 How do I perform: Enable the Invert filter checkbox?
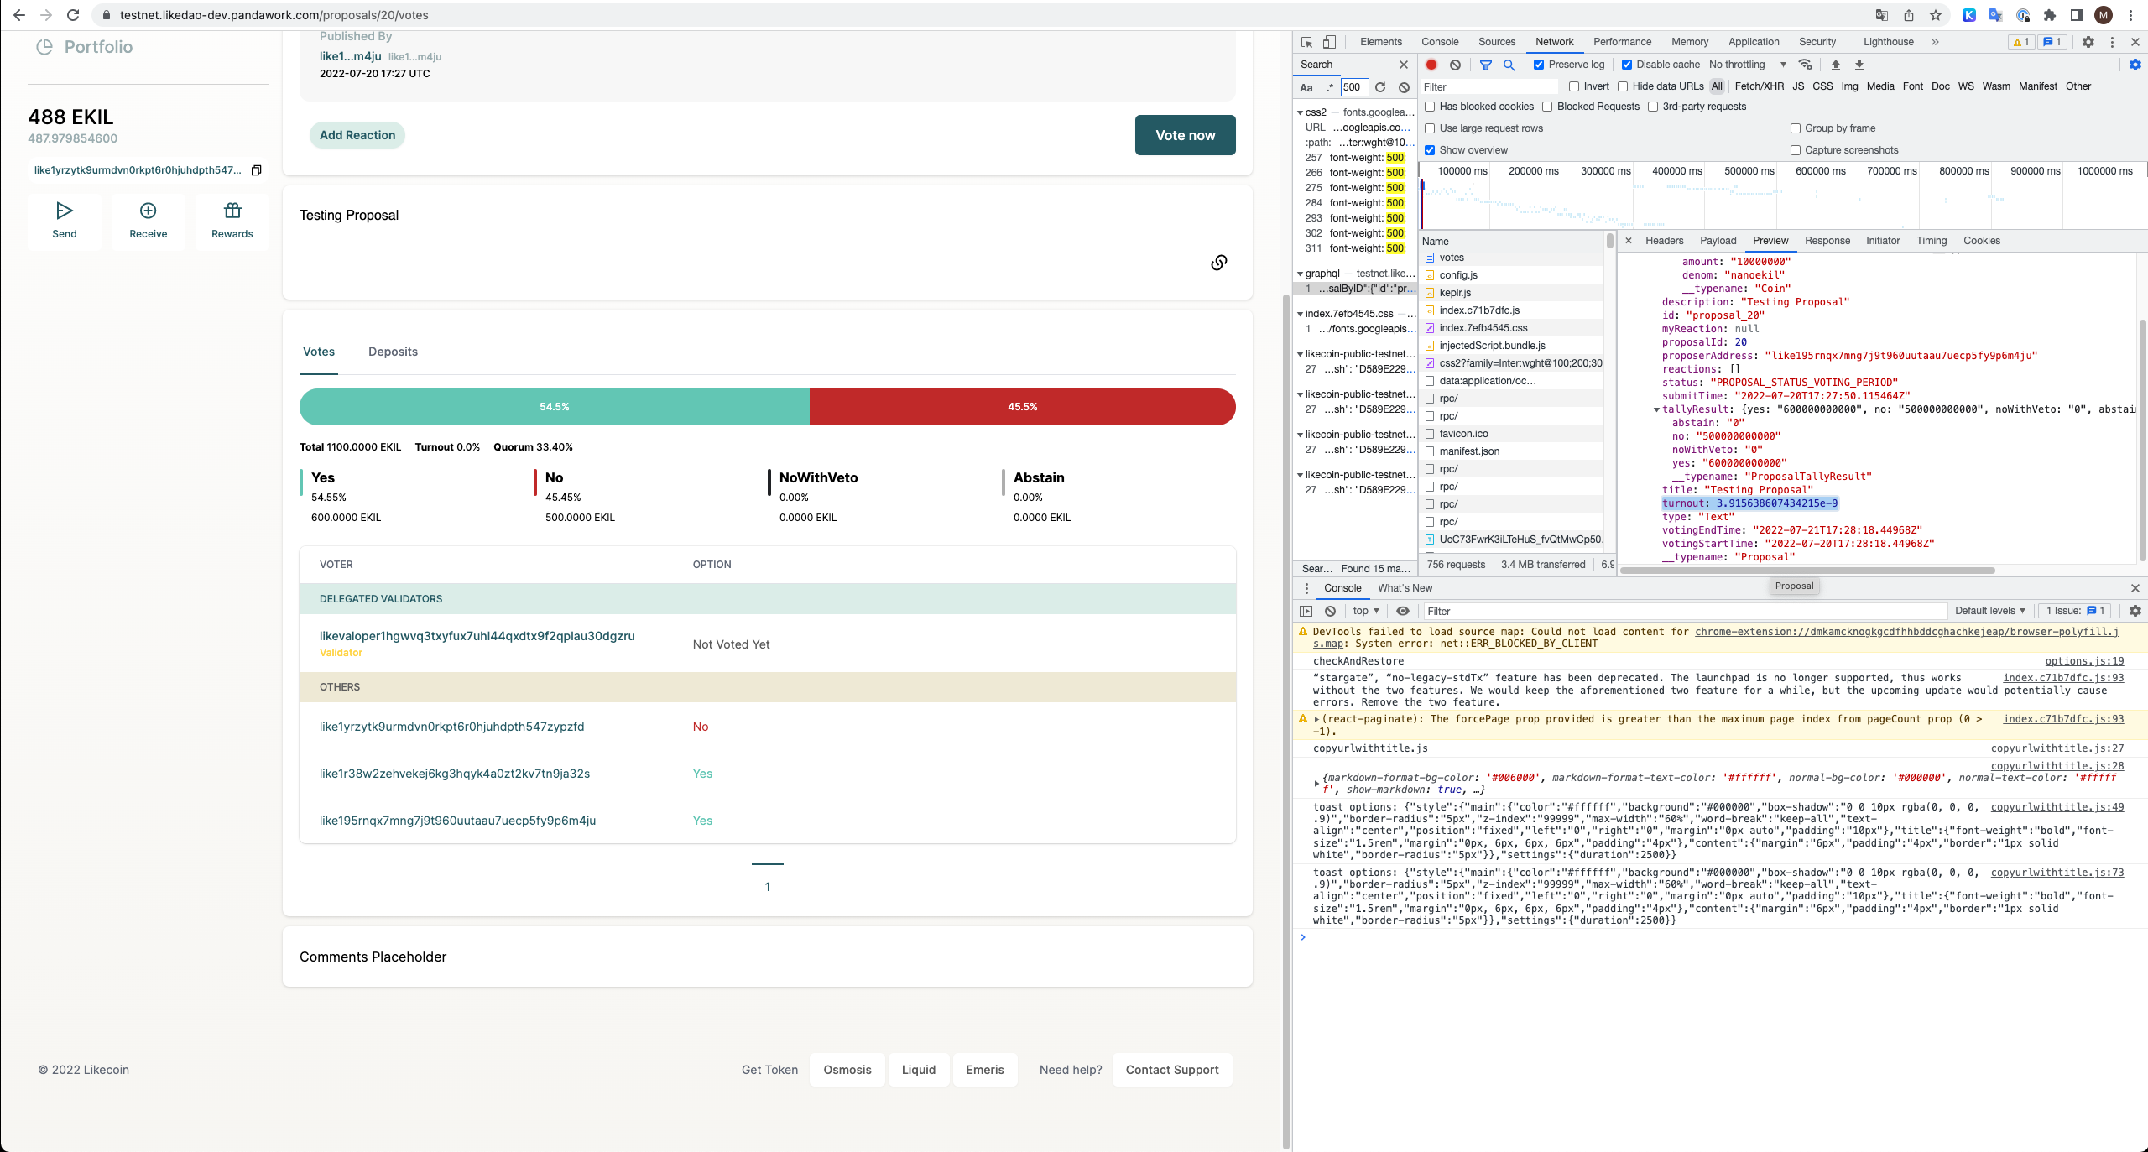click(x=1574, y=86)
